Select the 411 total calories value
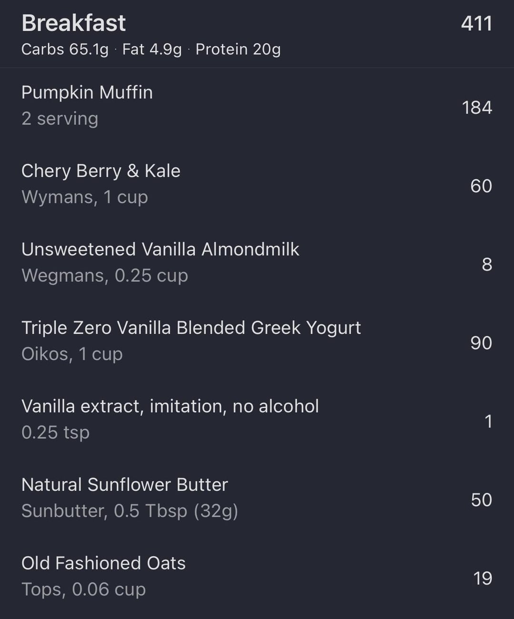This screenshot has width=514, height=619. [476, 23]
